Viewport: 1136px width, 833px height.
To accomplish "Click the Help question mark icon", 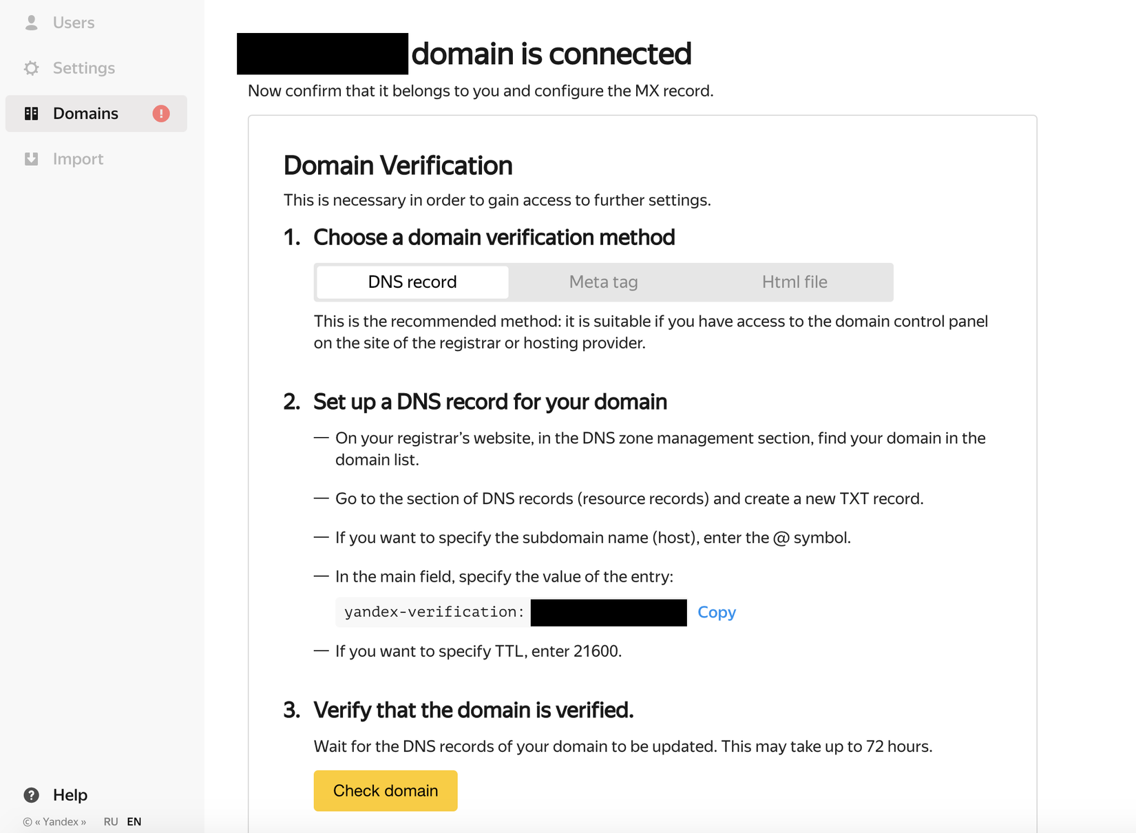I will 31,795.
